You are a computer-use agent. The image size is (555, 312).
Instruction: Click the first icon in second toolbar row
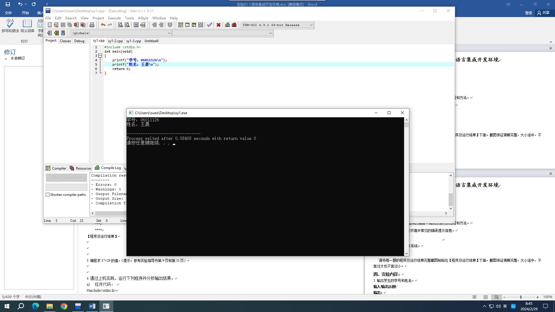[x=50, y=33]
